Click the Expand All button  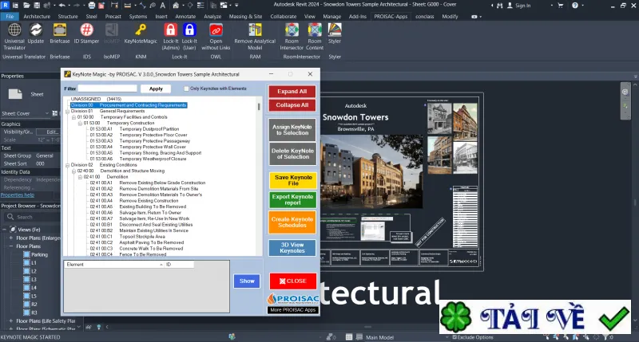292,92
